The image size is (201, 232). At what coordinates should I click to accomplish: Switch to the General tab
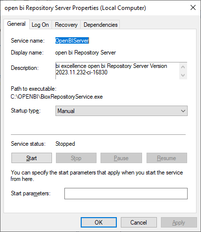(16, 24)
